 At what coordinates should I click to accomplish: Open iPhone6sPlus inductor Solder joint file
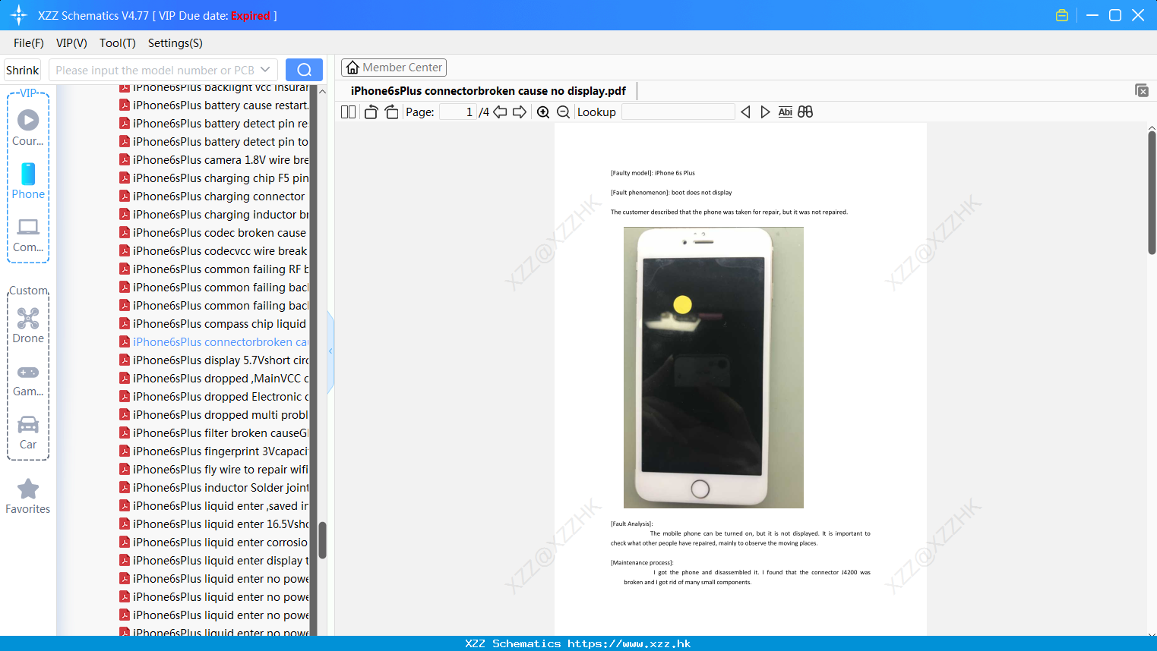pyautogui.click(x=214, y=488)
